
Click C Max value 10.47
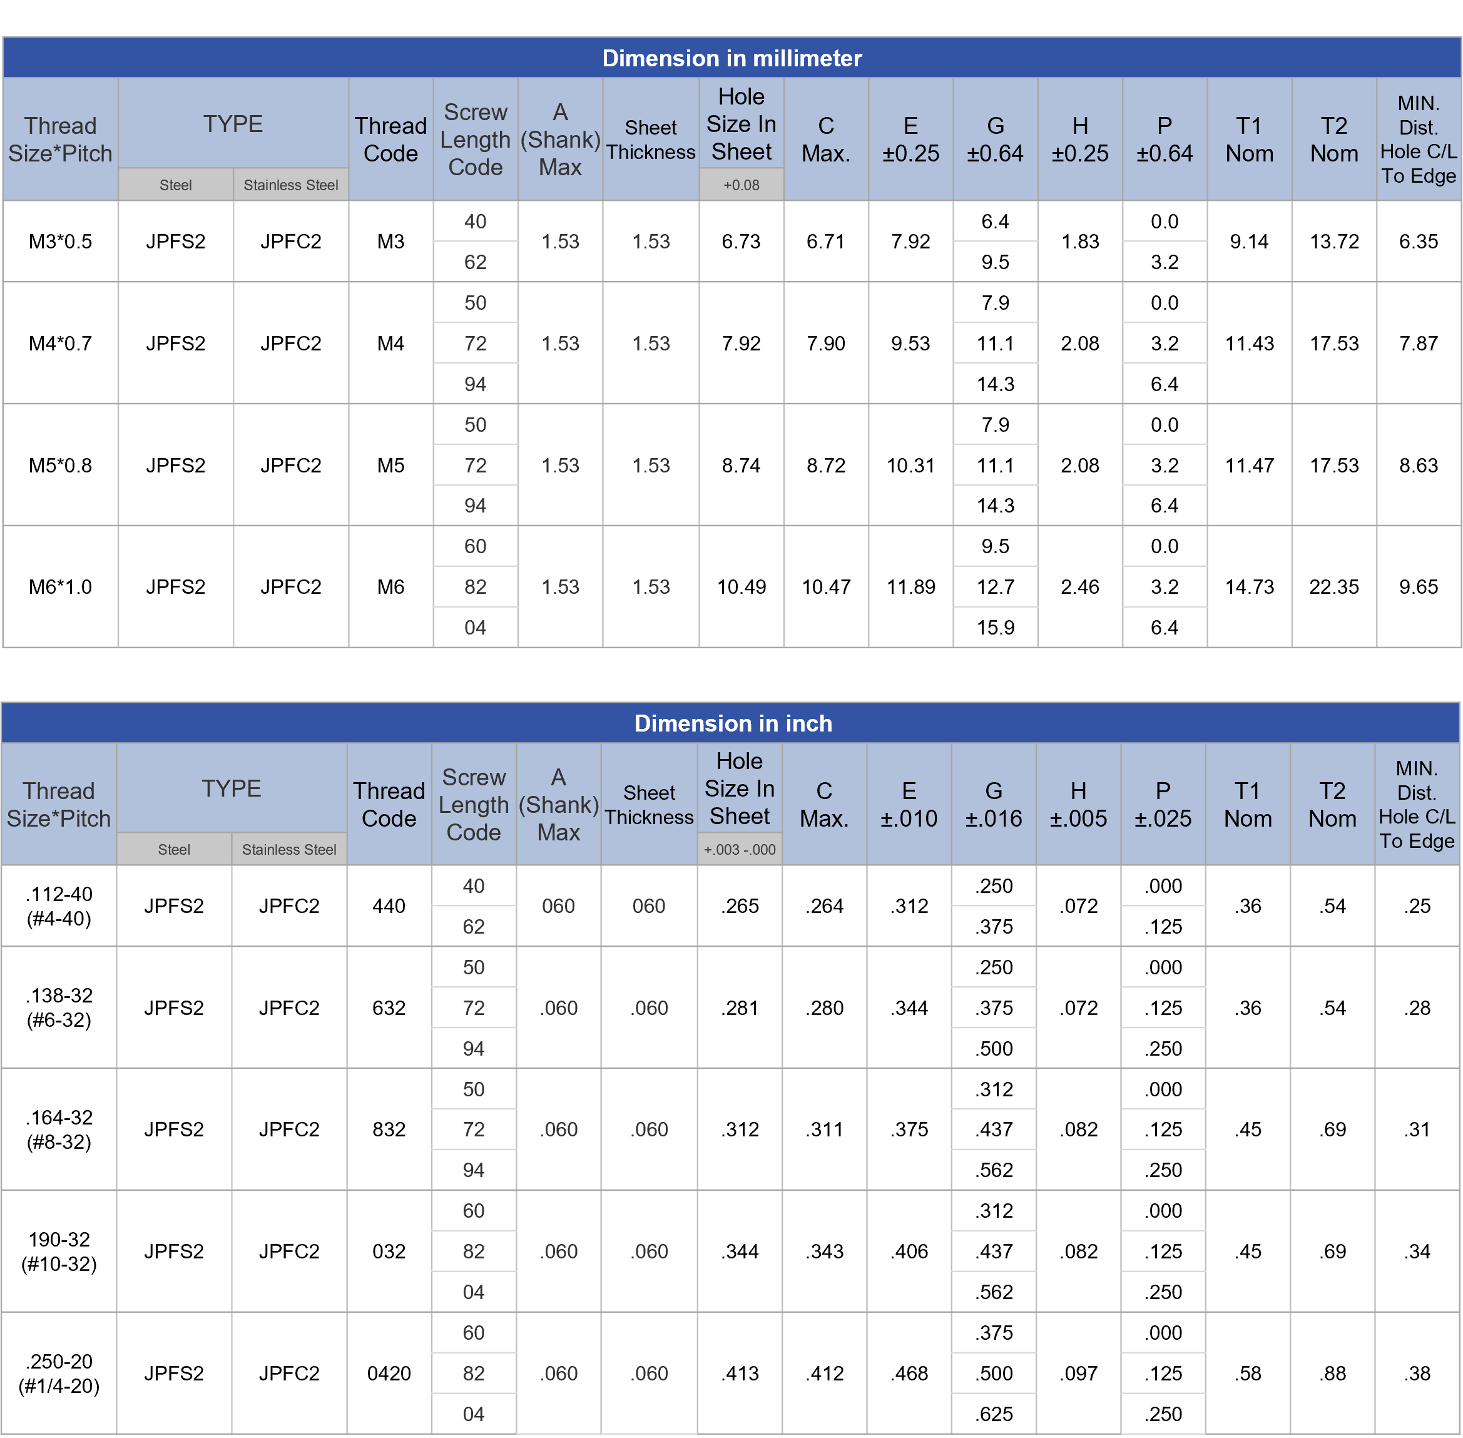pos(825,587)
